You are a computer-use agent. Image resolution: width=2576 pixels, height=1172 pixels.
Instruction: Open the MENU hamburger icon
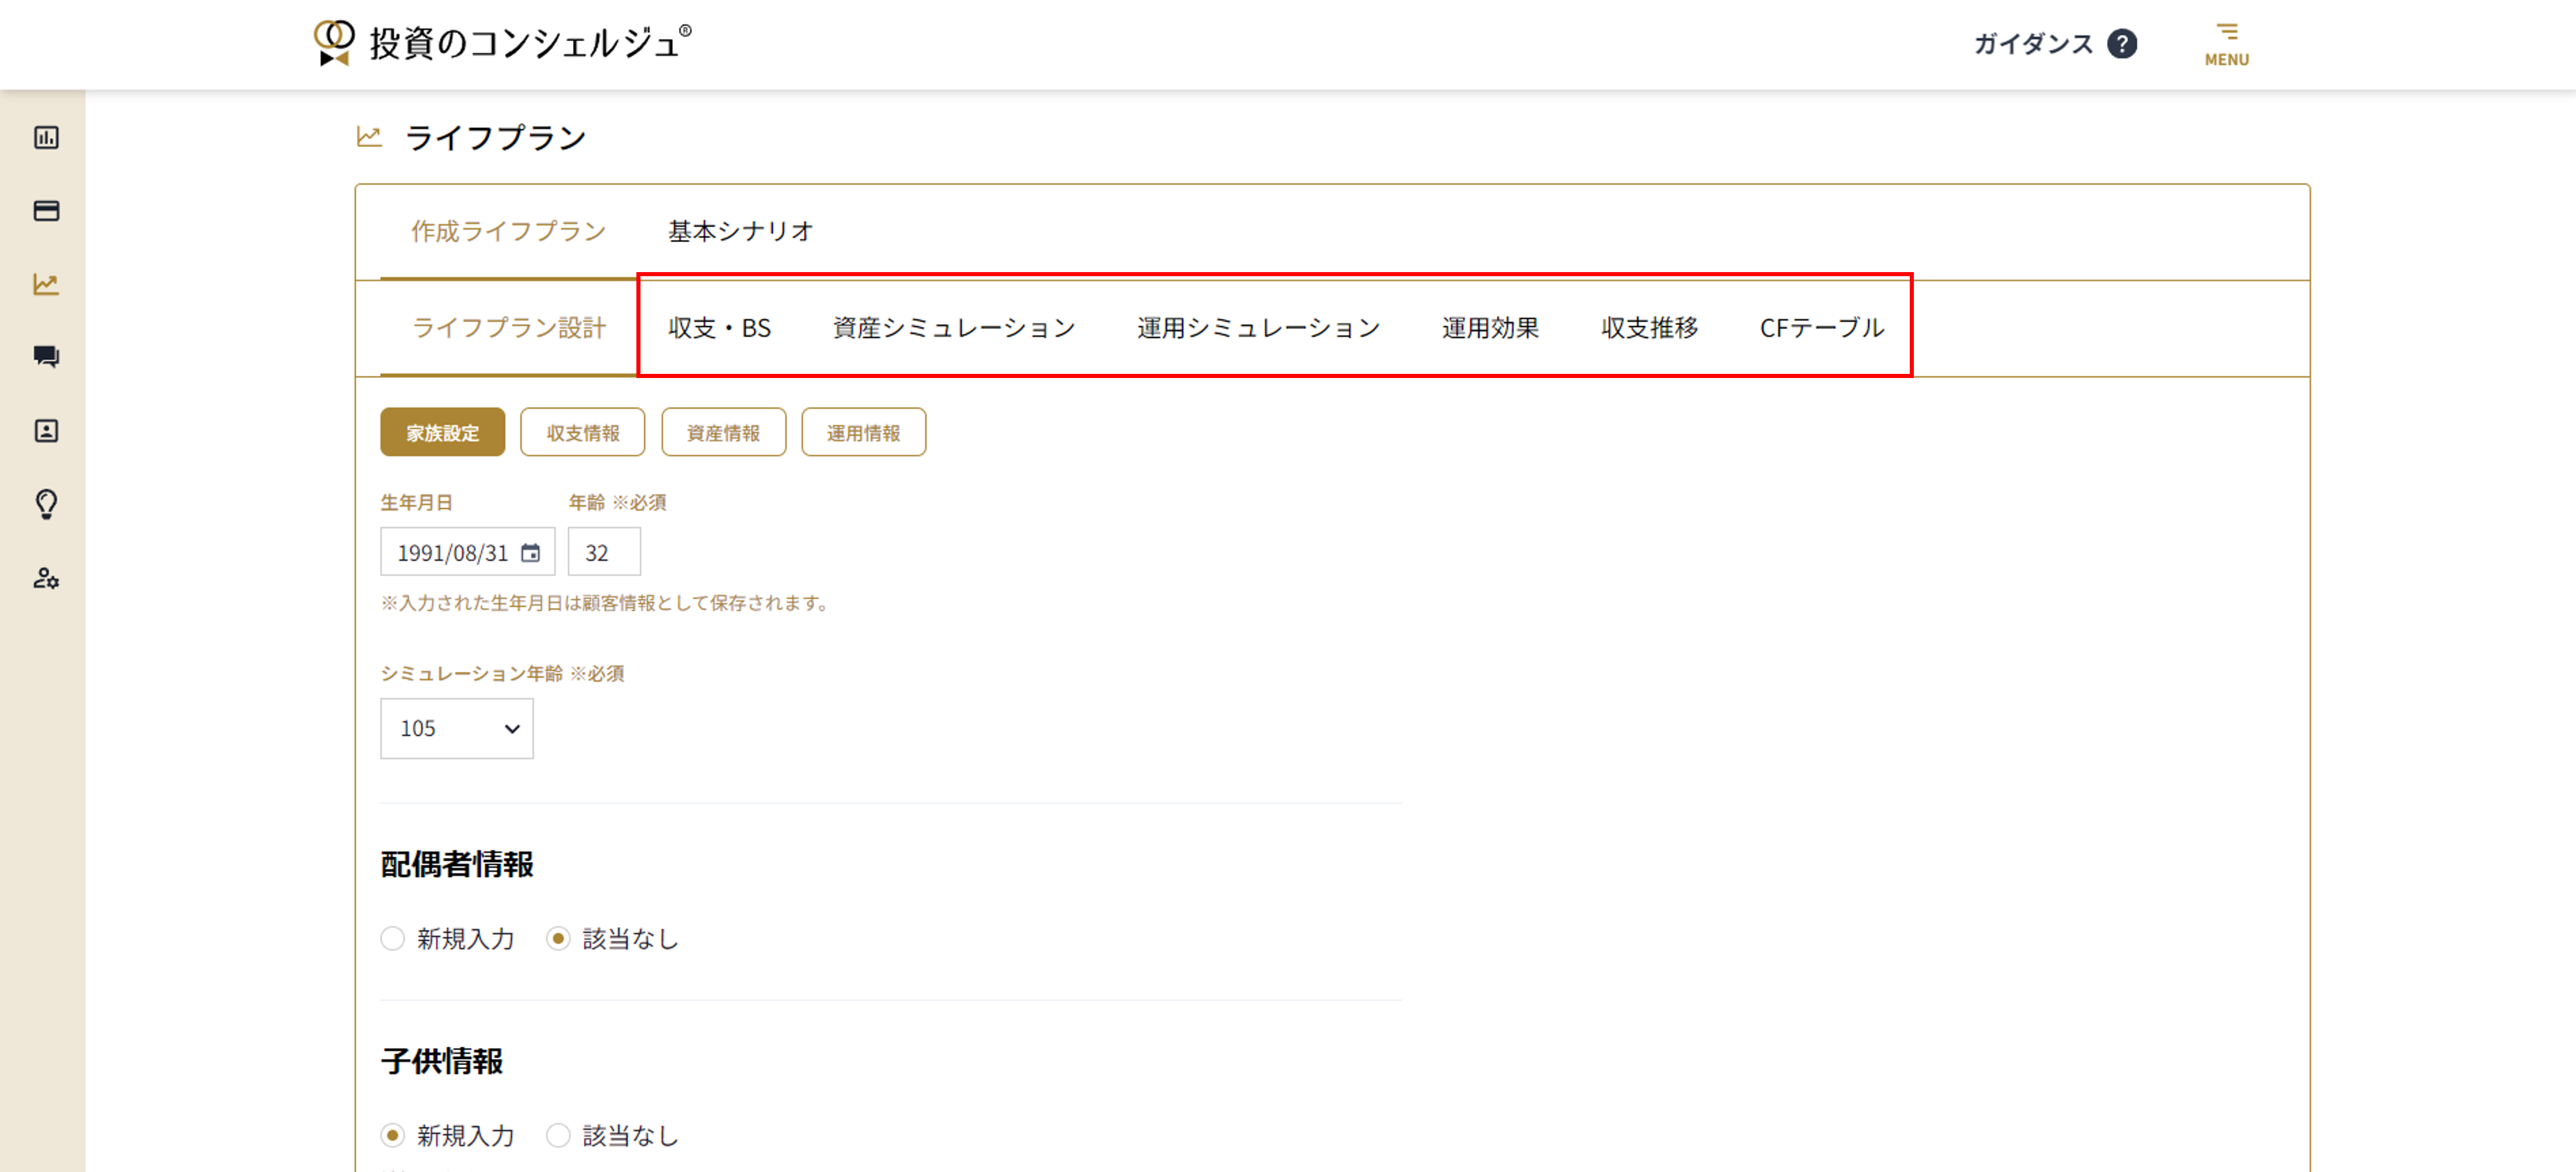[2226, 45]
